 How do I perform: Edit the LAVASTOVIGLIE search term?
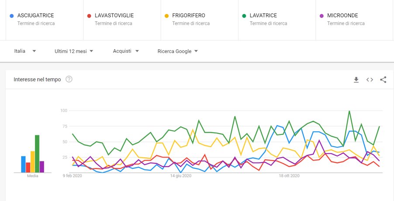pos(114,16)
